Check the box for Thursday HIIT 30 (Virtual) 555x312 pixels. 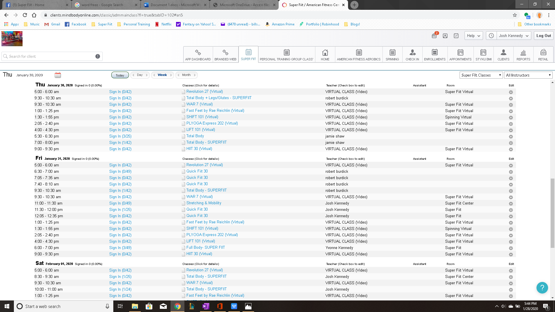click(x=183, y=149)
